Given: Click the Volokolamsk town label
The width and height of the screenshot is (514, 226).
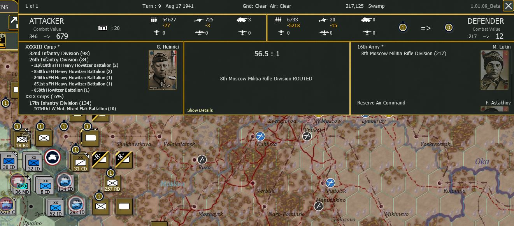Looking at the screenshot, I should pos(179,144).
